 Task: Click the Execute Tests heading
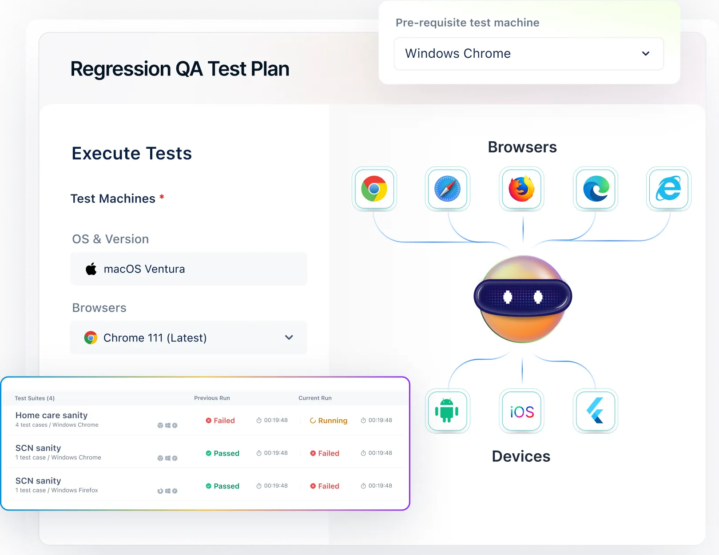(131, 153)
